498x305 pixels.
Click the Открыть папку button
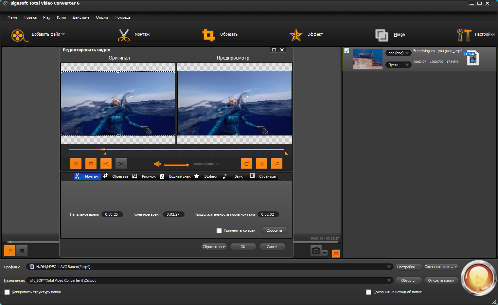[x=441, y=280]
